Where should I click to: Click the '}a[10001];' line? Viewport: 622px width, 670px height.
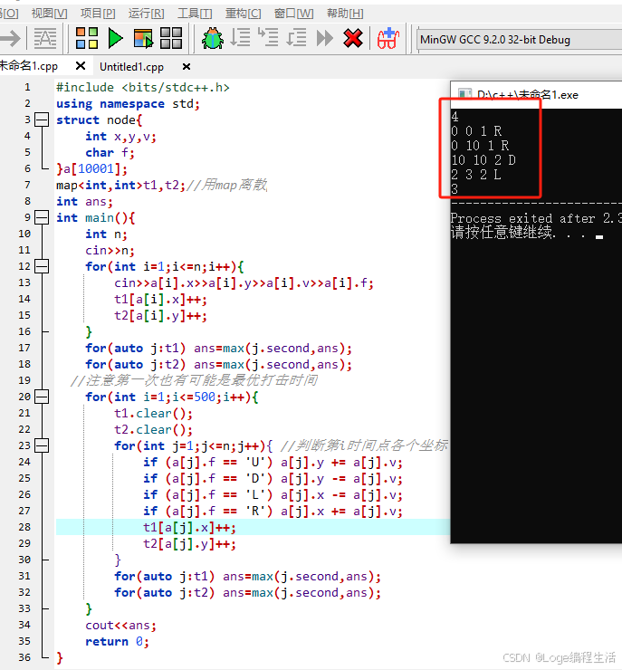pos(91,168)
